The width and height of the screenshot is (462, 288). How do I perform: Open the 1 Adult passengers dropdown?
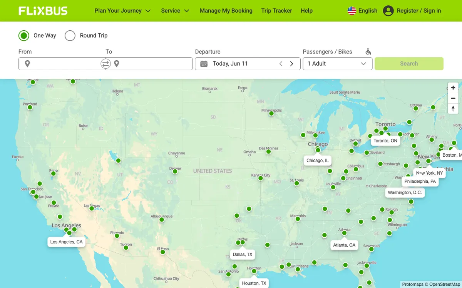pos(338,64)
